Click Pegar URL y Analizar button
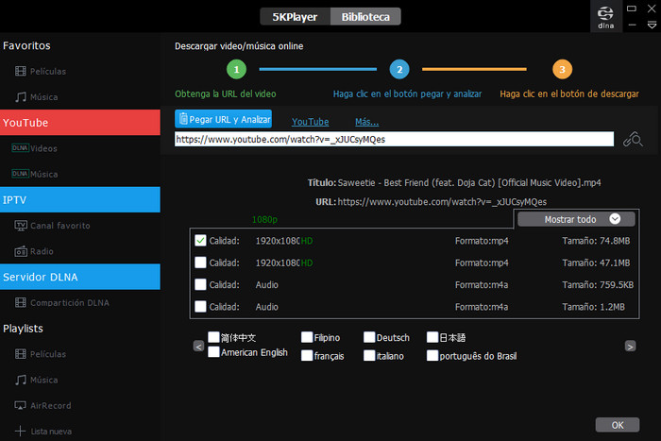Image resolution: width=661 pixels, height=441 pixels. (224, 119)
